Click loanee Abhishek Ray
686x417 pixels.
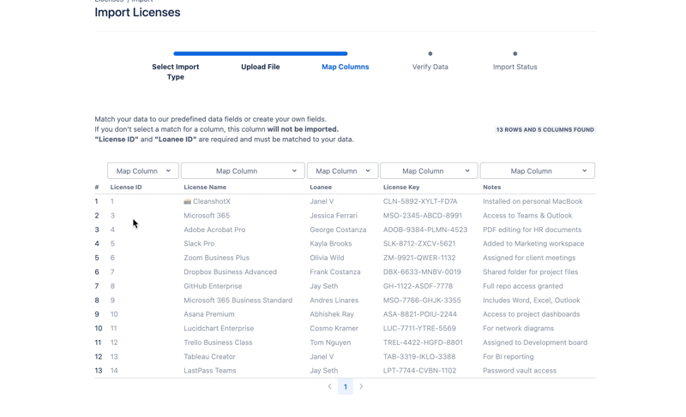coord(332,314)
